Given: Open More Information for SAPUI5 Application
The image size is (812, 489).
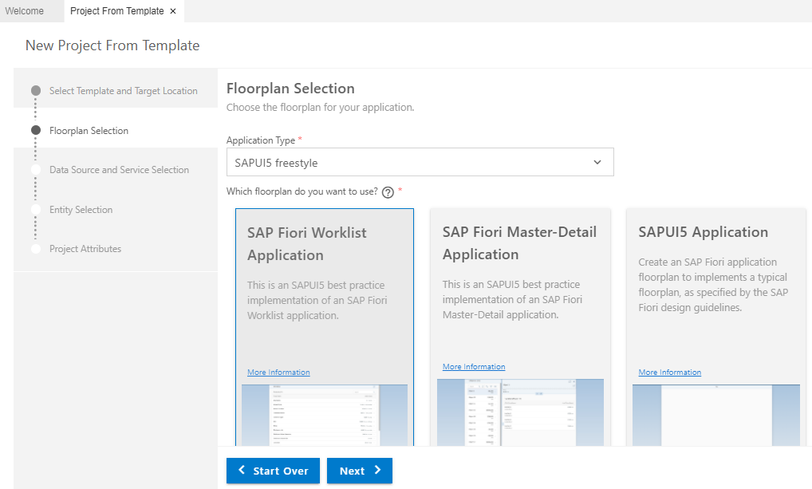Looking at the screenshot, I should pos(670,373).
